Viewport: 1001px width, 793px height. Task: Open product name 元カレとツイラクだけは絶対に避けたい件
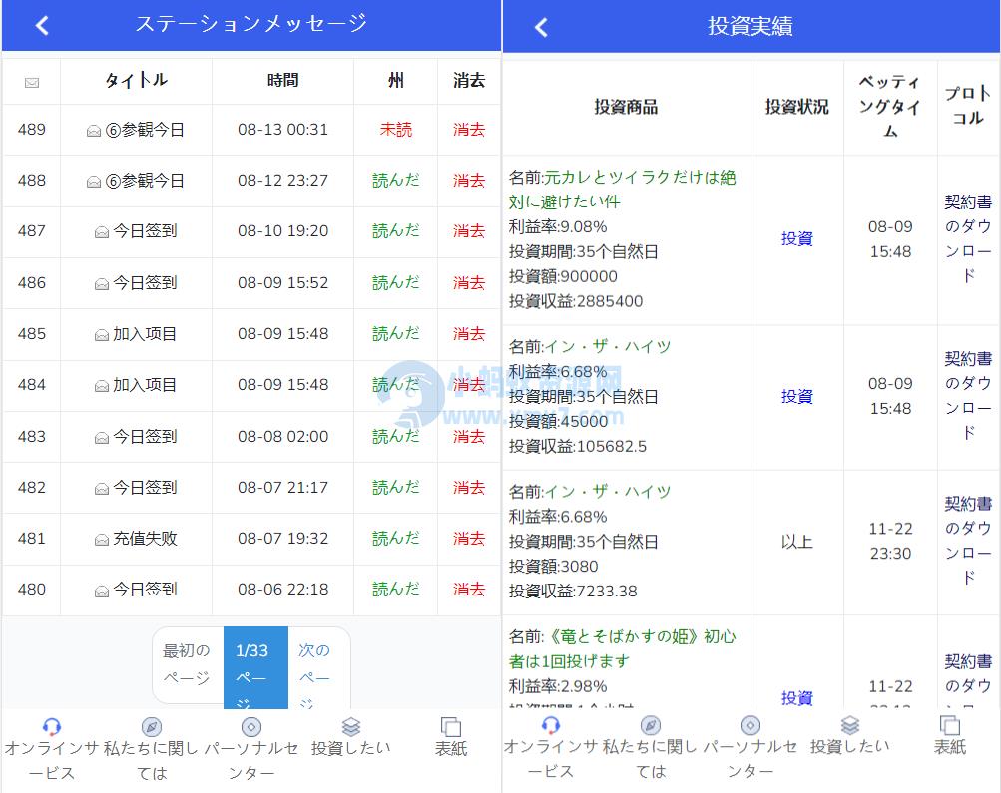pyautogui.click(x=623, y=190)
